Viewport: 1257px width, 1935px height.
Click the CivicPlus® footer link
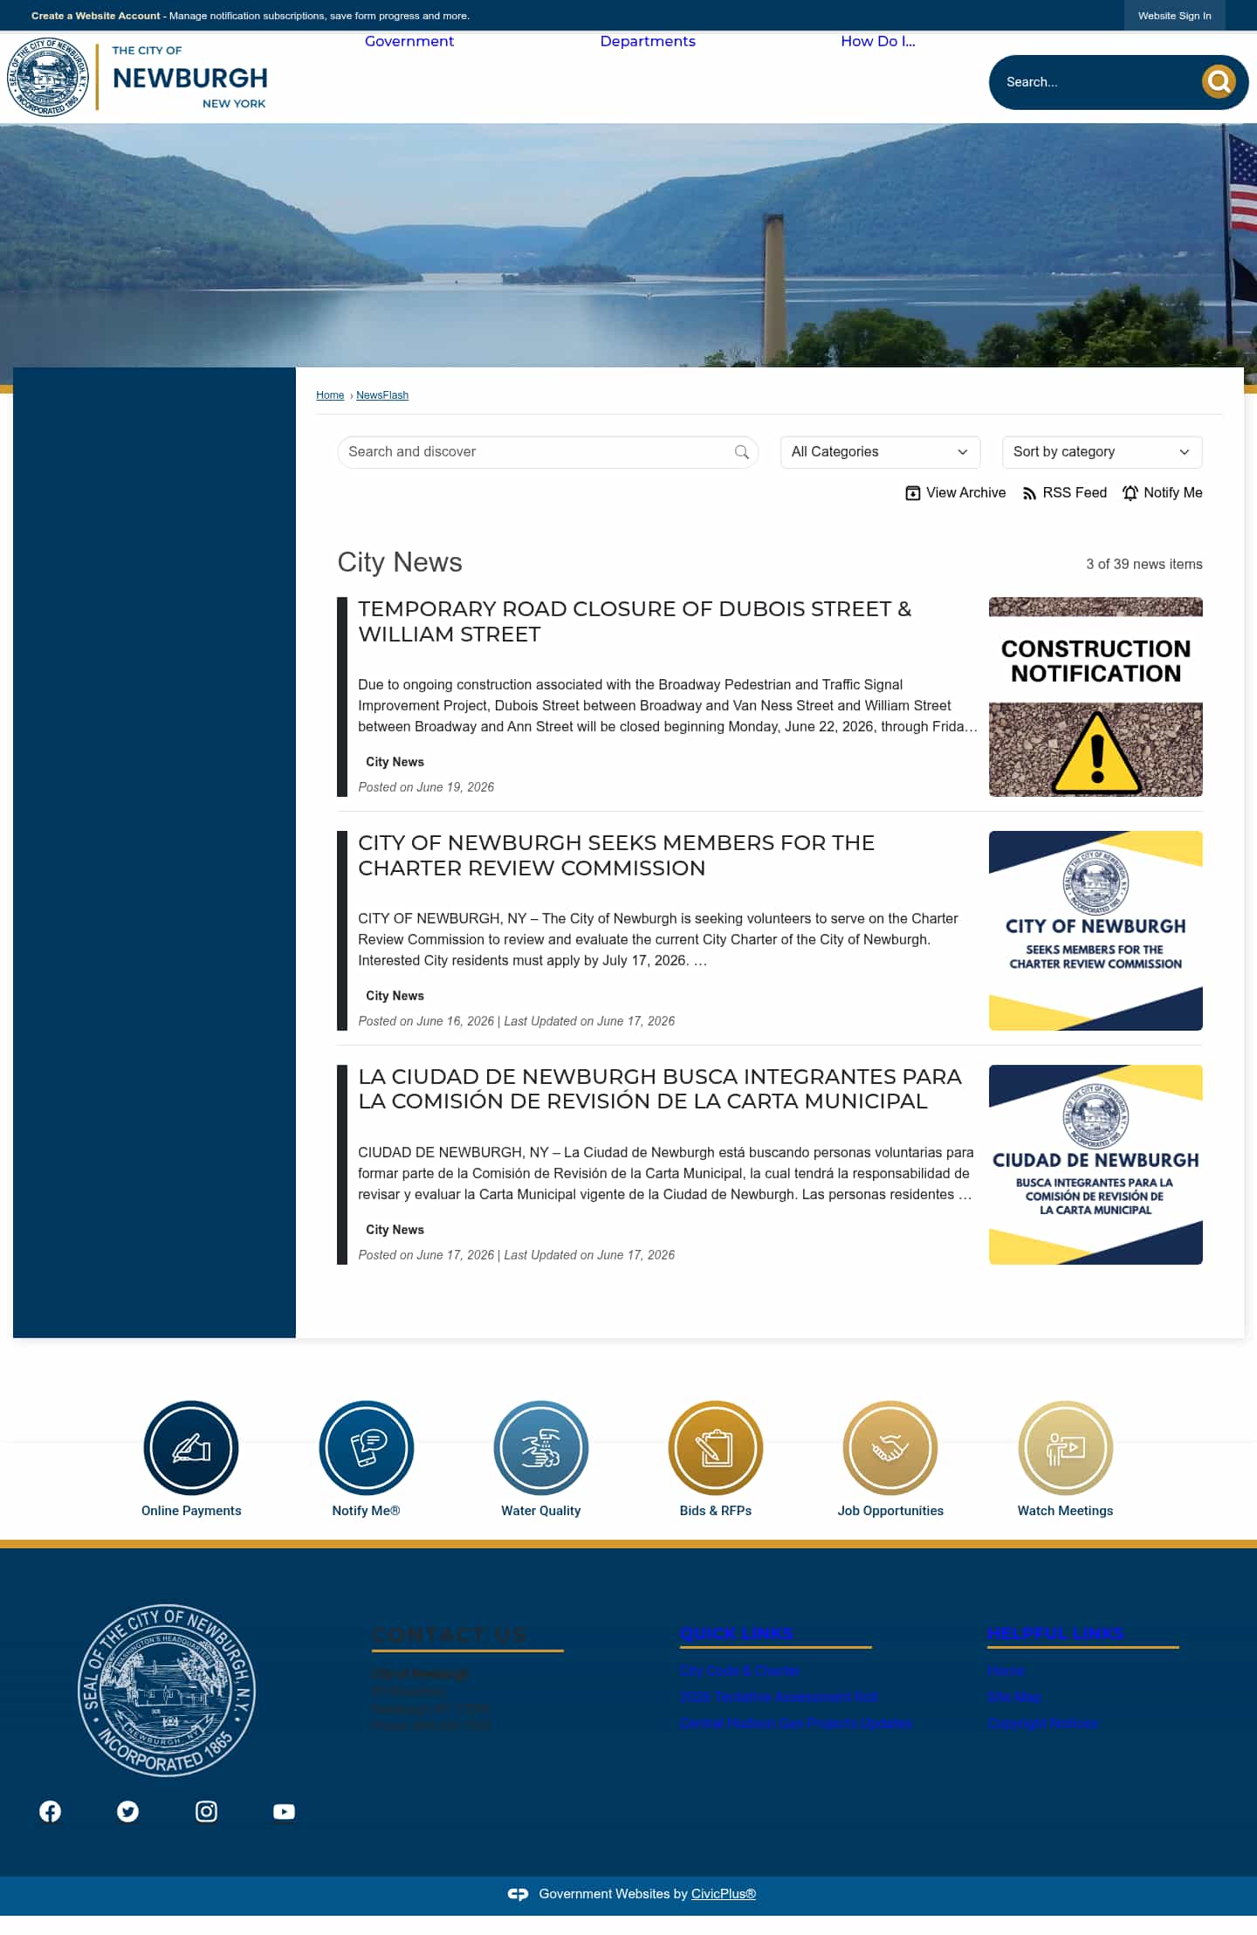(x=724, y=1894)
